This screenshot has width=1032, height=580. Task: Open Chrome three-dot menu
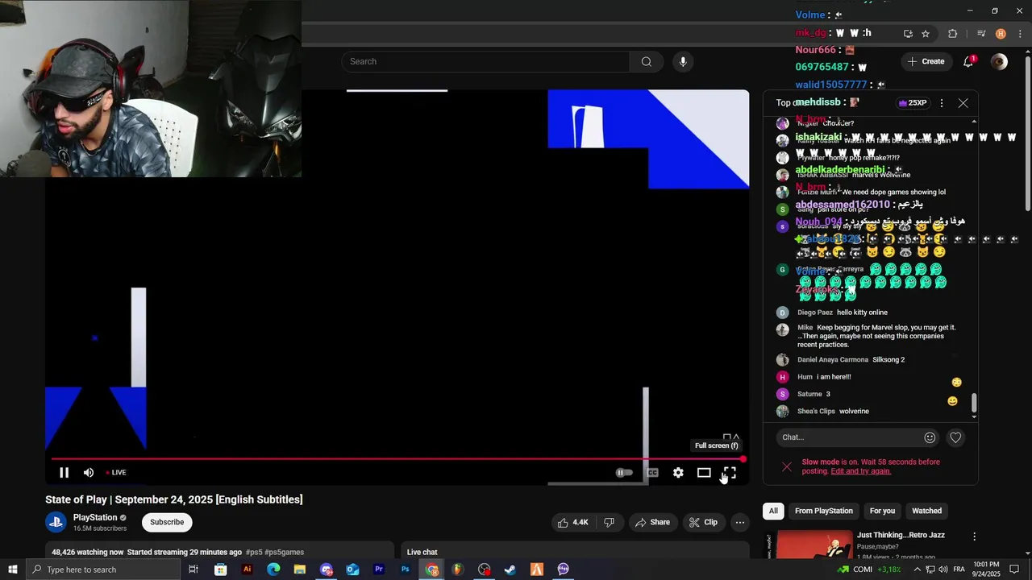1020,34
